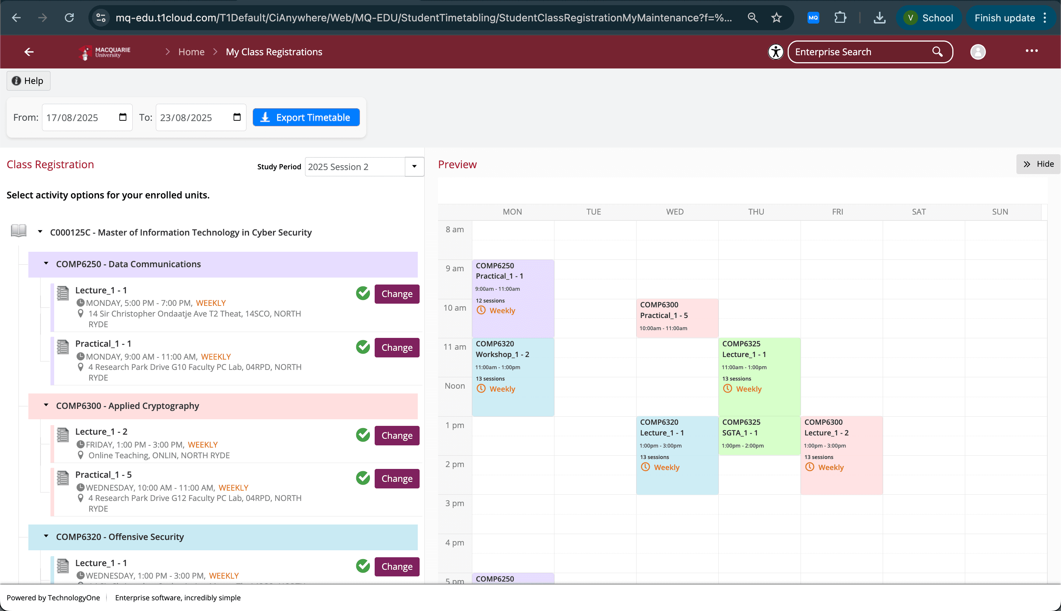The image size is (1061, 611).
Task: Click Powered by TechnologyOne footer text
Action: (x=53, y=598)
